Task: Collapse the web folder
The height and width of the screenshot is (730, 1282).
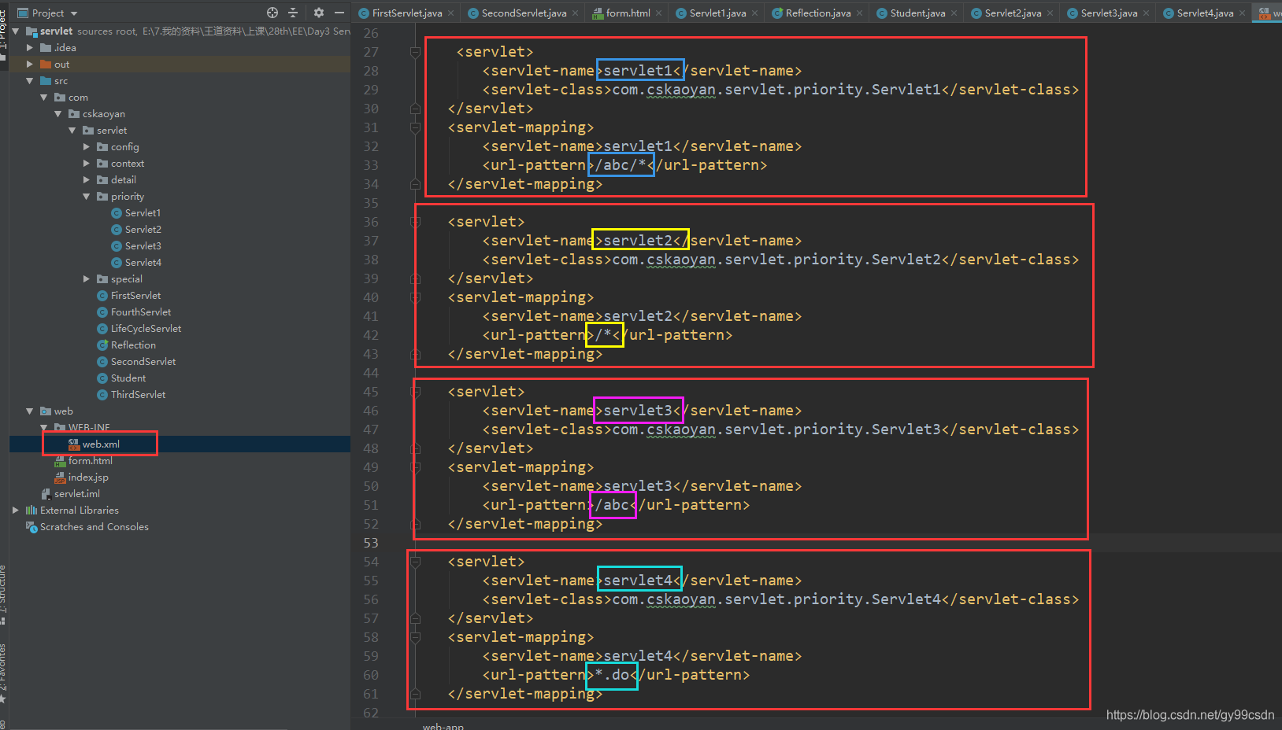Action: pyautogui.click(x=30, y=411)
